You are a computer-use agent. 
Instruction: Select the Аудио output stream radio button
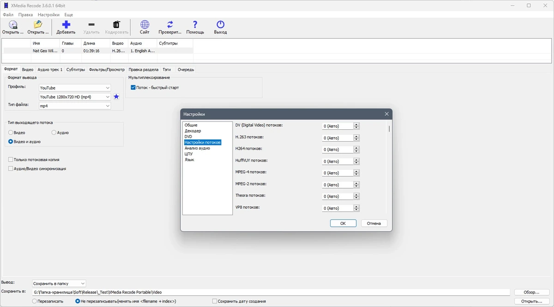54,132
